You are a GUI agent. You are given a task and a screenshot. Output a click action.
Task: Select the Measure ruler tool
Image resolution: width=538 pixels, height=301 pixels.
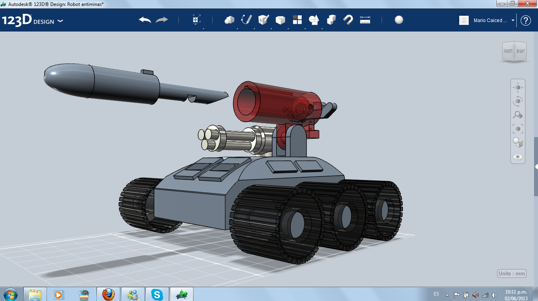point(365,20)
